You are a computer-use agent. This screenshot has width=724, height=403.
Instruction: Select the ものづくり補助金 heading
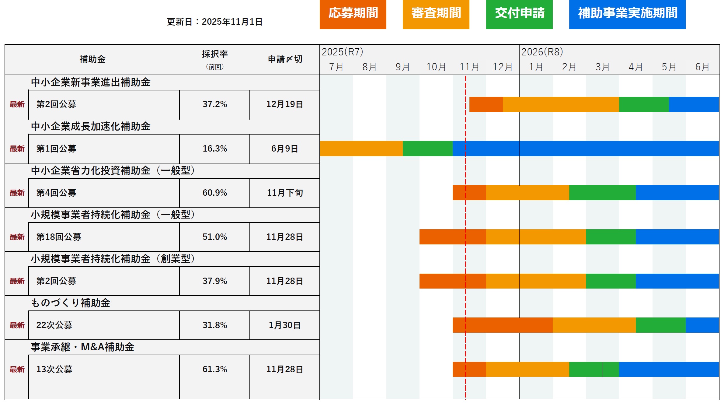(x=71, y=303)
